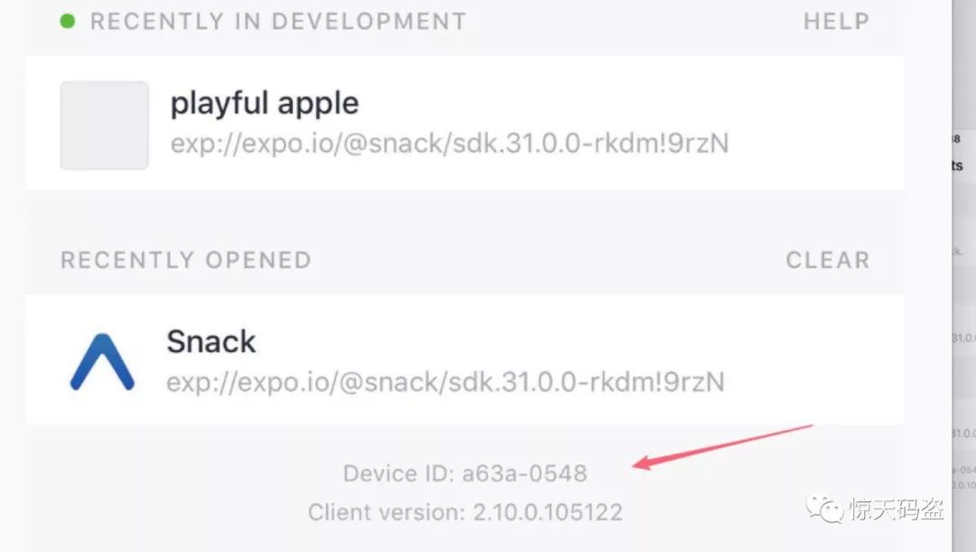
Task: Click the WeChat watermark logo icon
Action: [825, 509]
